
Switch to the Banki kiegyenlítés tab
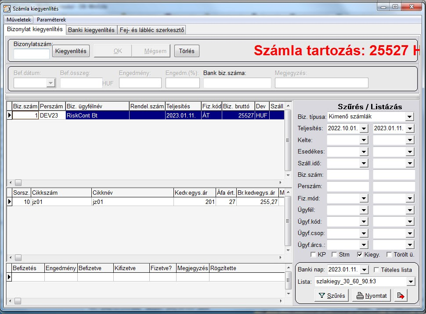point(91,30)
